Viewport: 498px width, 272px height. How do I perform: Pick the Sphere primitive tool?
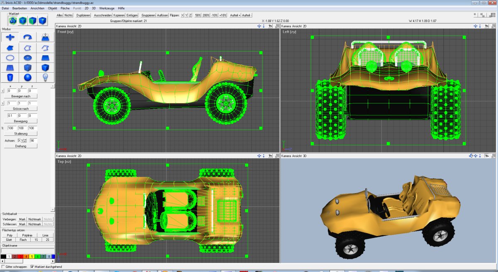tap(28, 78)
